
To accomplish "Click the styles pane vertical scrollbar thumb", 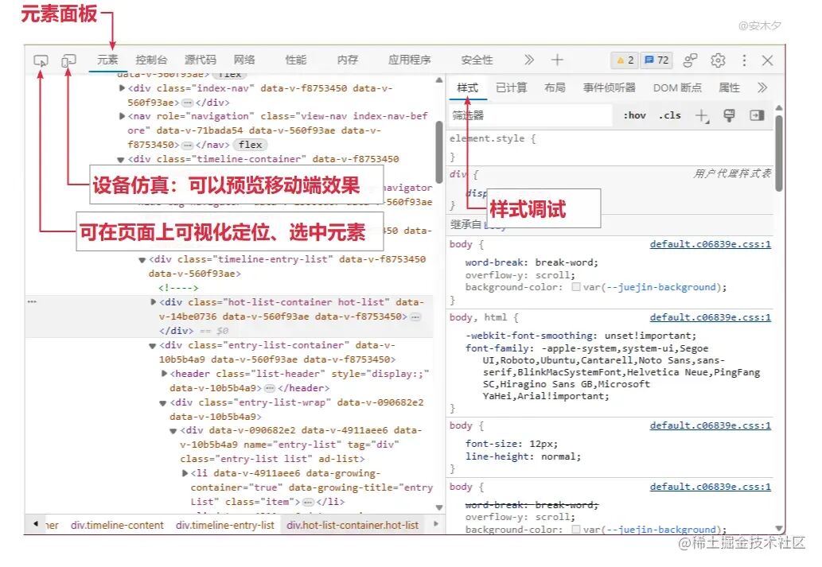I will tap(779, 153).
